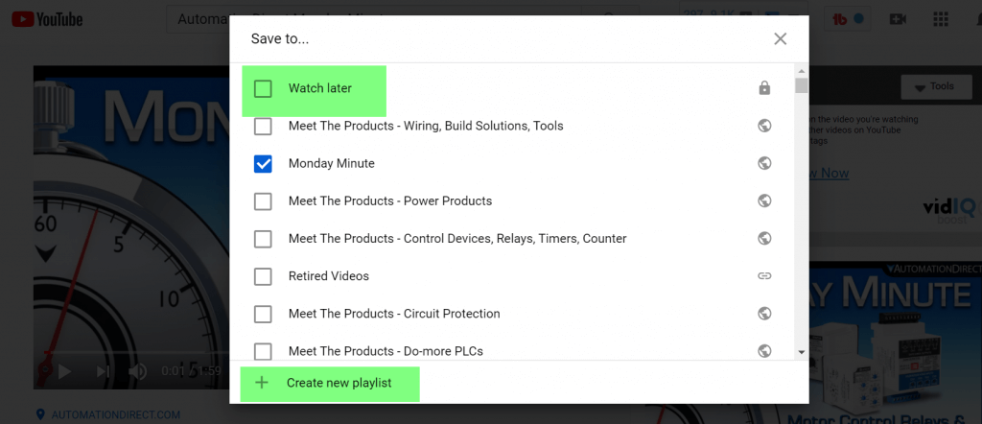Click the create video camera icon
The height and width of the screenshot is (424, 982).
coord(899,19)
